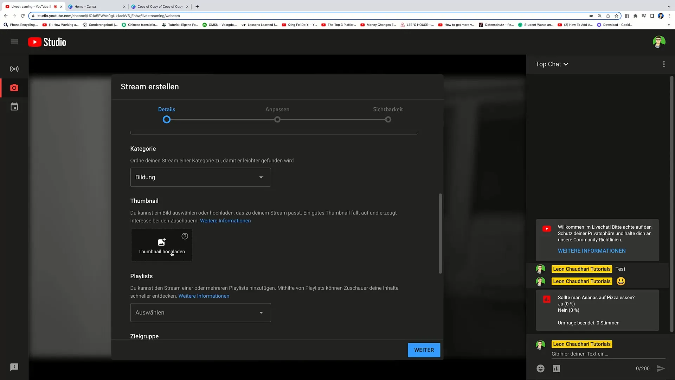The image size is (675, 380).
Task: Click the thumbnail upload icon
Action: tap(161, 242)
